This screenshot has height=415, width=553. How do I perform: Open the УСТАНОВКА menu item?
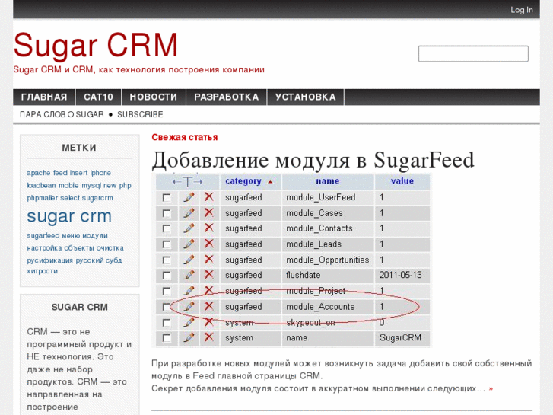coord(306,97)
